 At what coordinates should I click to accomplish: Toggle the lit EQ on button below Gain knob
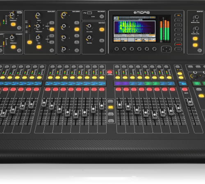coord(39,47)
